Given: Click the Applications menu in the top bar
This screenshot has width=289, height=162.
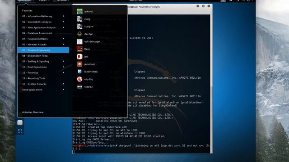Looking at the screenshot, I should point(25,1).
